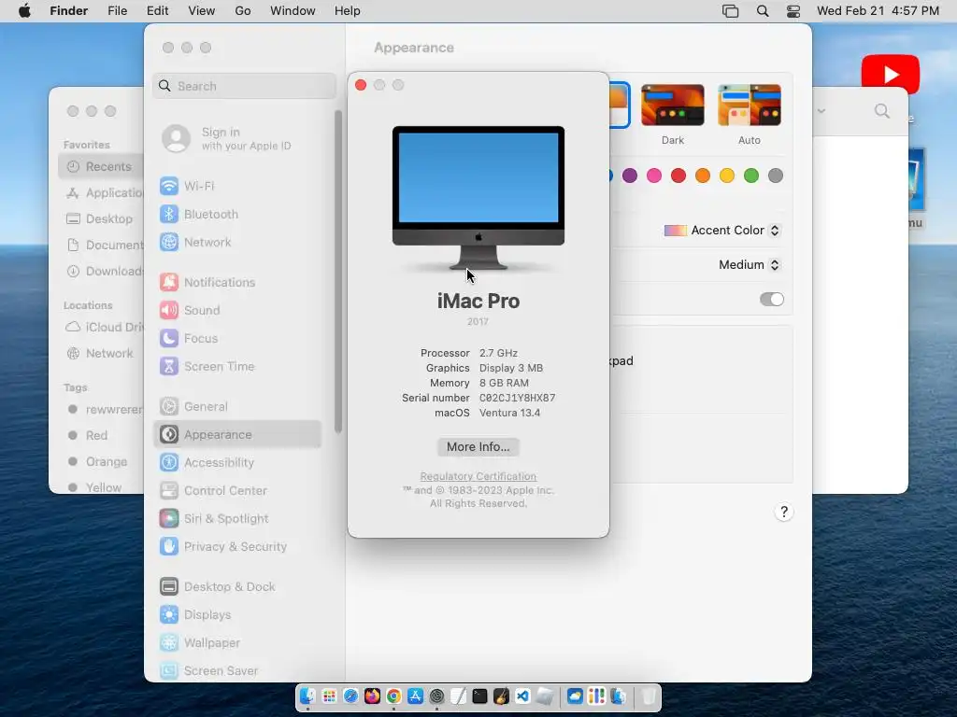The width and height of the screenshot is (957, 717).
Task: Select Desktop in Finder sidebar
Action: [101, 218]
